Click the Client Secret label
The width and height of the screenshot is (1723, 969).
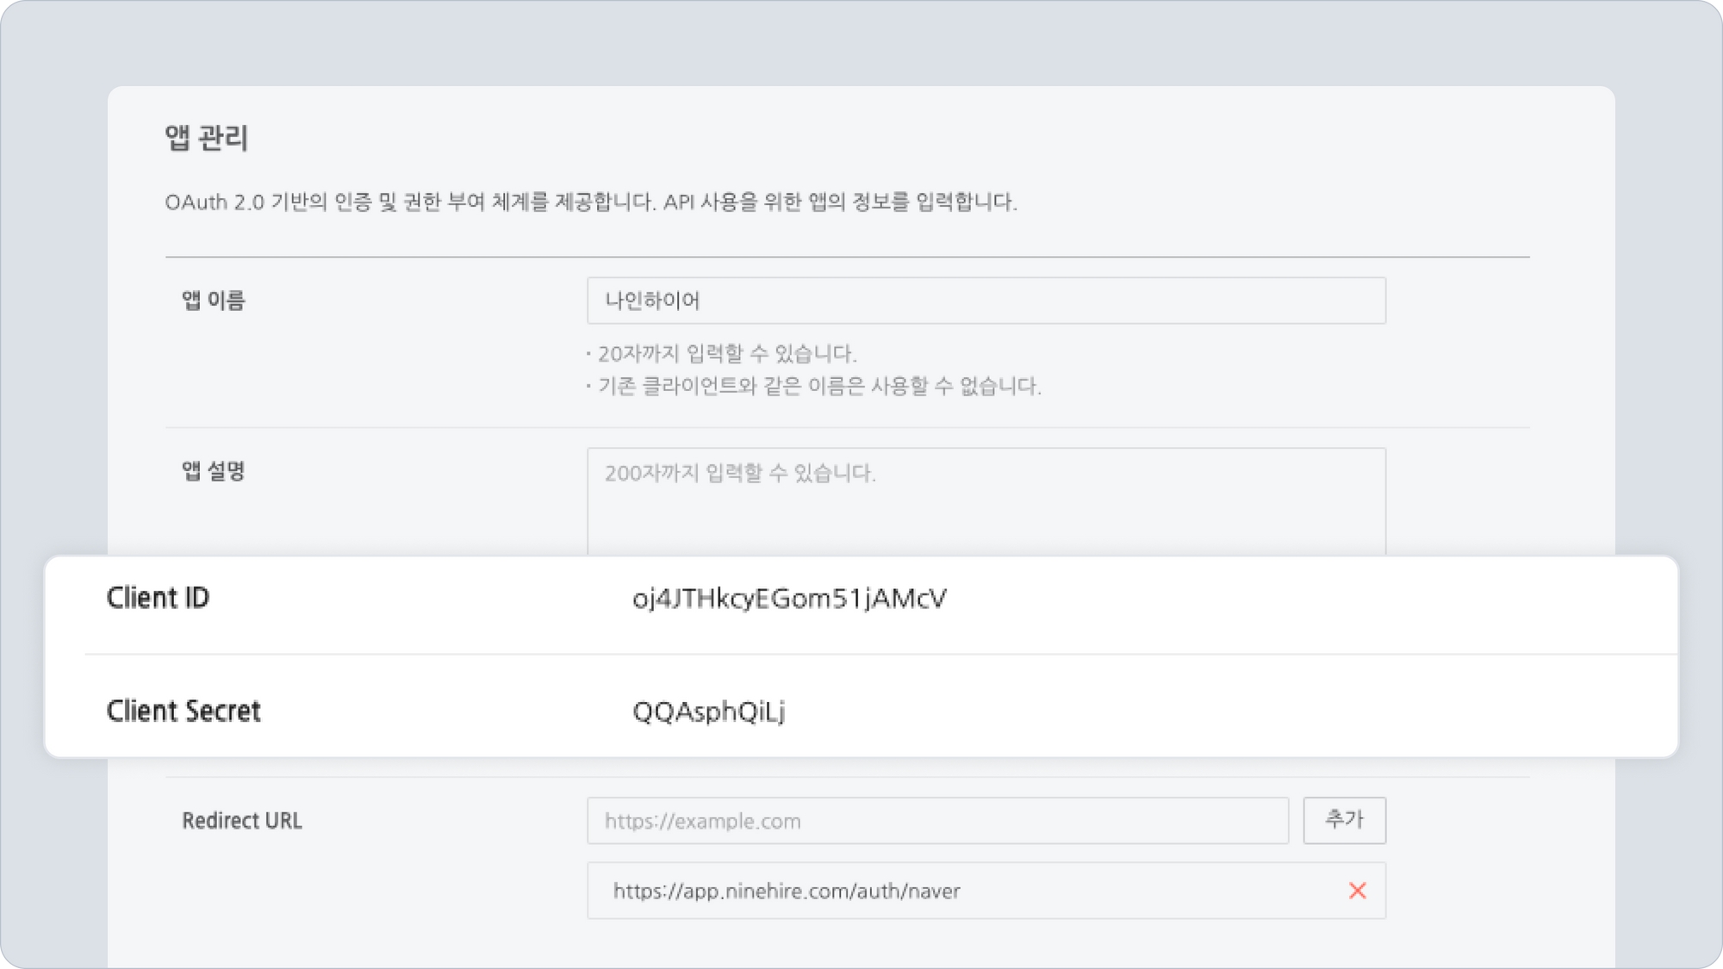pos(183,711)
